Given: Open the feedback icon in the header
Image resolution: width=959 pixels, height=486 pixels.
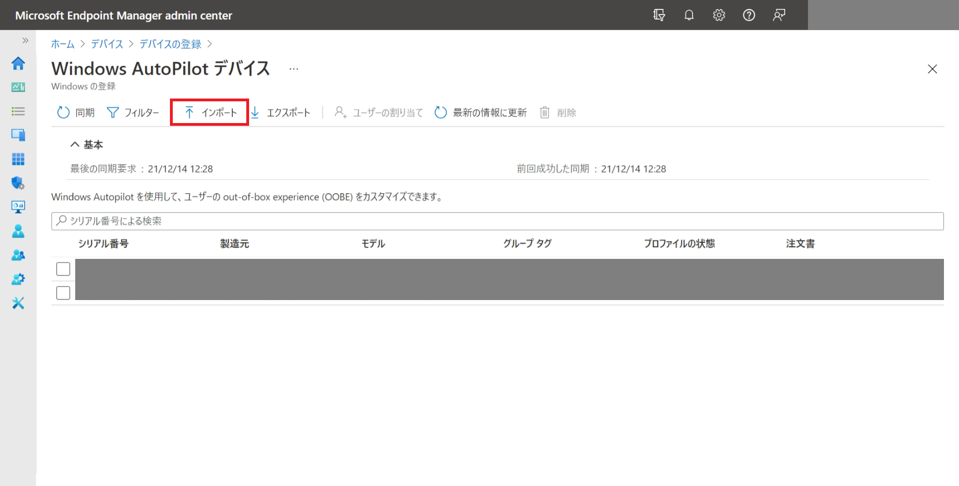Looking at the screenshot, I should pyautogui.click(x=779, y=15).
